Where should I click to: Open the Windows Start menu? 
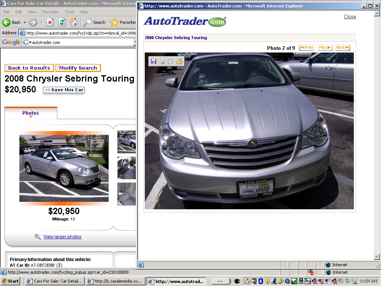tap(10, 281)
